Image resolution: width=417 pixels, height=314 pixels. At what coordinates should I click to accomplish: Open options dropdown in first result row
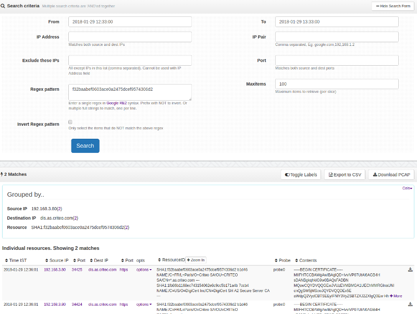(x=144, y=270)
